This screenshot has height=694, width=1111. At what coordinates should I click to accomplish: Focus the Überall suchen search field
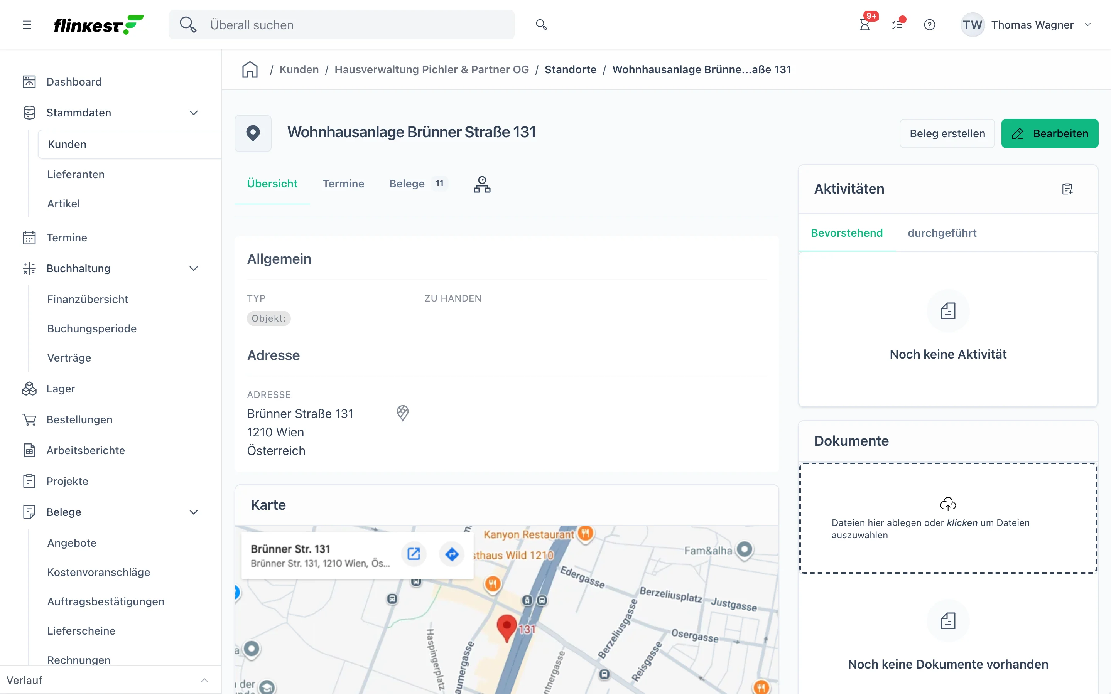(341, 25)
